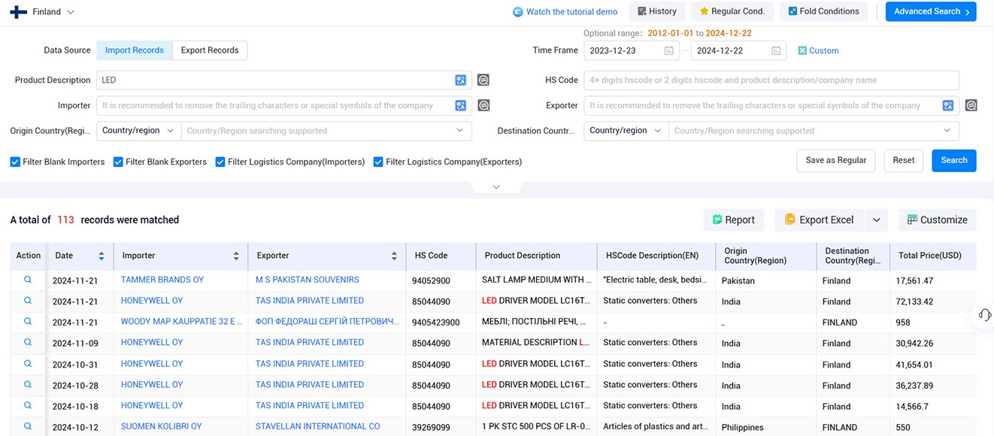Sort table by Date column arrows

coord(102,256)
